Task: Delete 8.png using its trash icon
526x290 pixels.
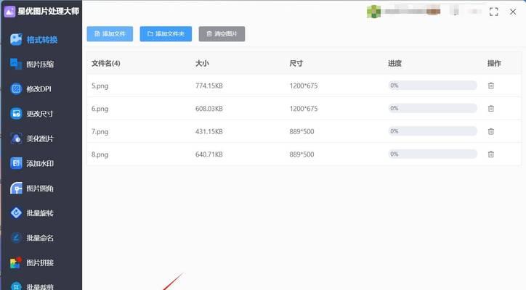Action: click(491, 154)
